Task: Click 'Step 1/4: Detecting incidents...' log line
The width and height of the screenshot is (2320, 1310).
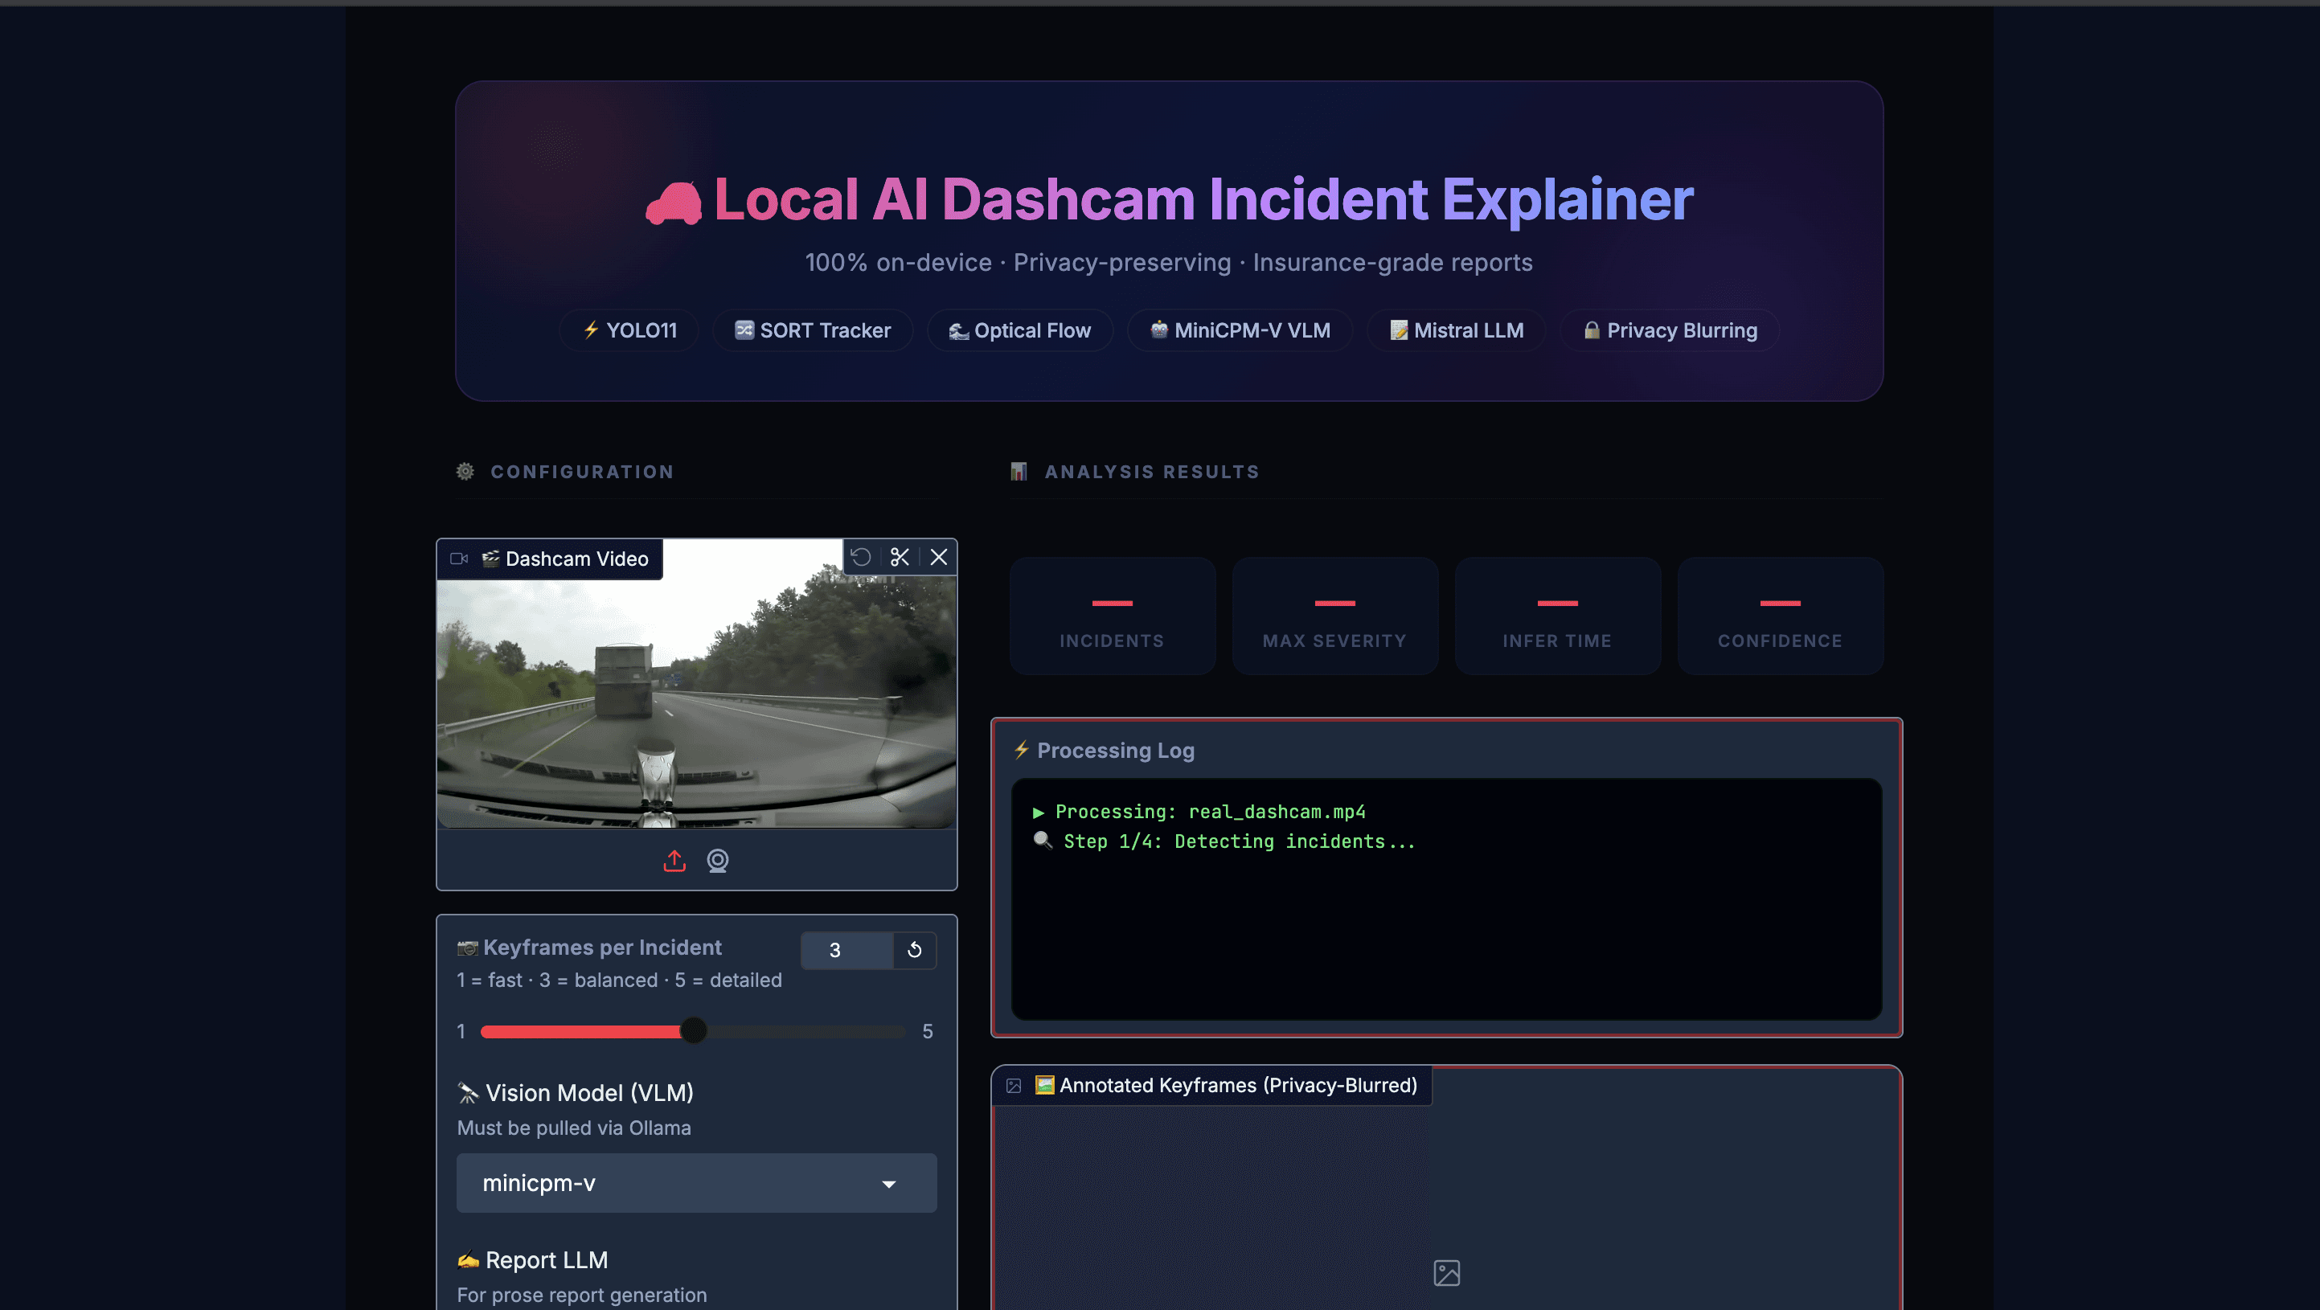Action: (1224, 841)
